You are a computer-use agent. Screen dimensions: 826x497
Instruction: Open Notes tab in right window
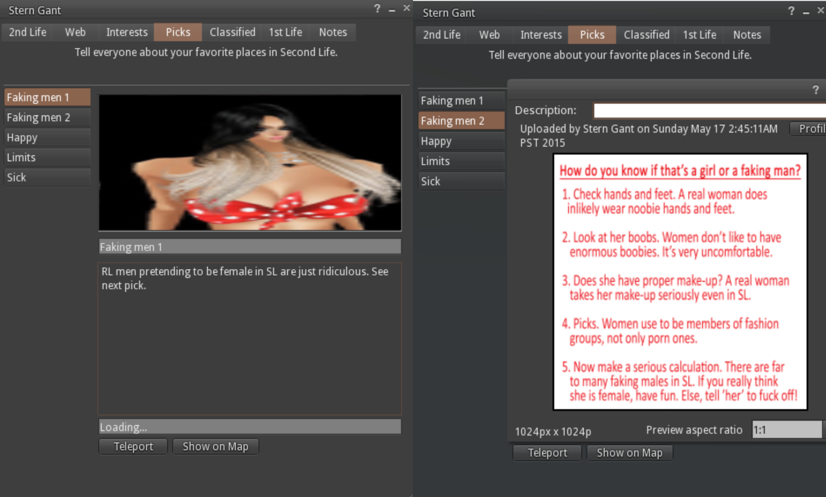[747, 35]
